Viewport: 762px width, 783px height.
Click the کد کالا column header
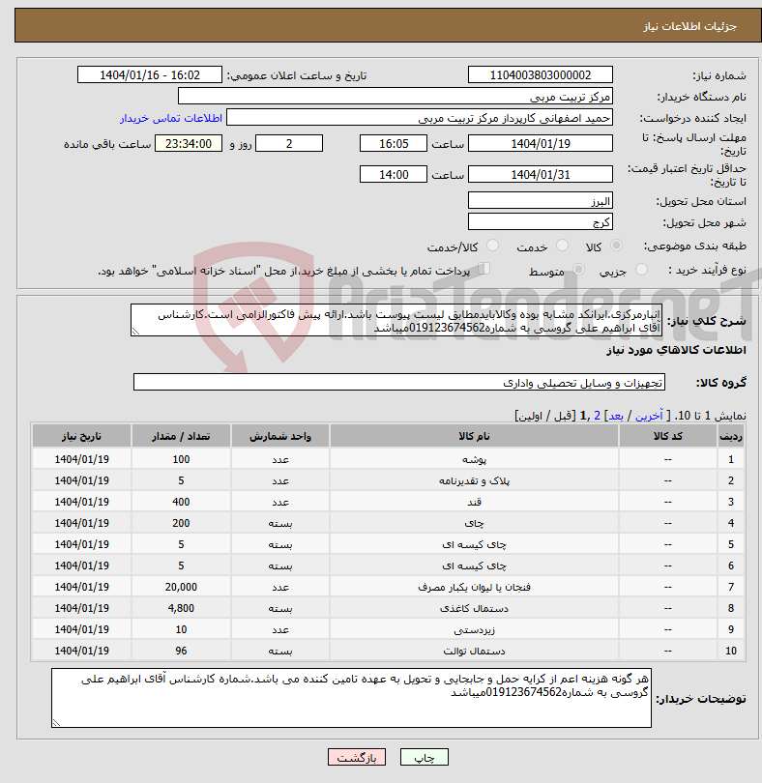[x=667, y=436]
